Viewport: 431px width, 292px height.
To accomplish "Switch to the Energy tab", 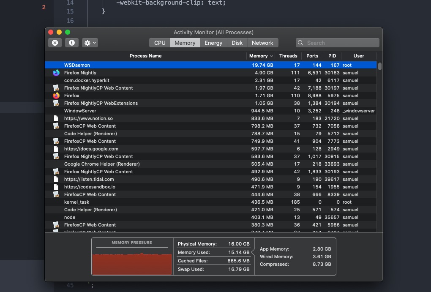I will point(213,43).
